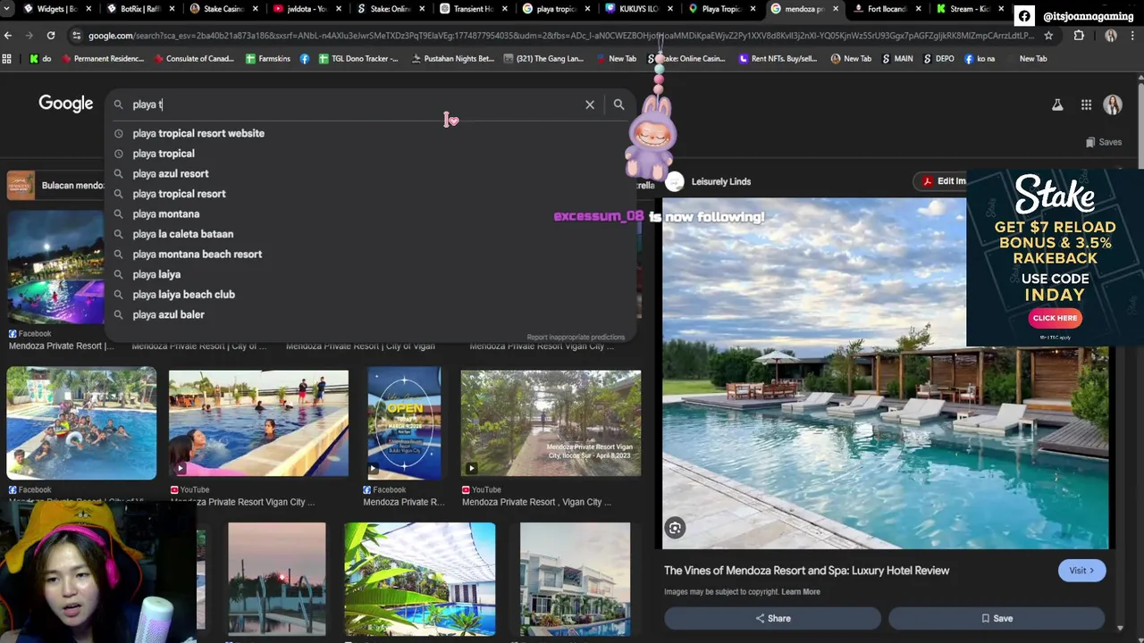Open Facebook group-in-pool photo thumbnail

click(x=81, y=423)
